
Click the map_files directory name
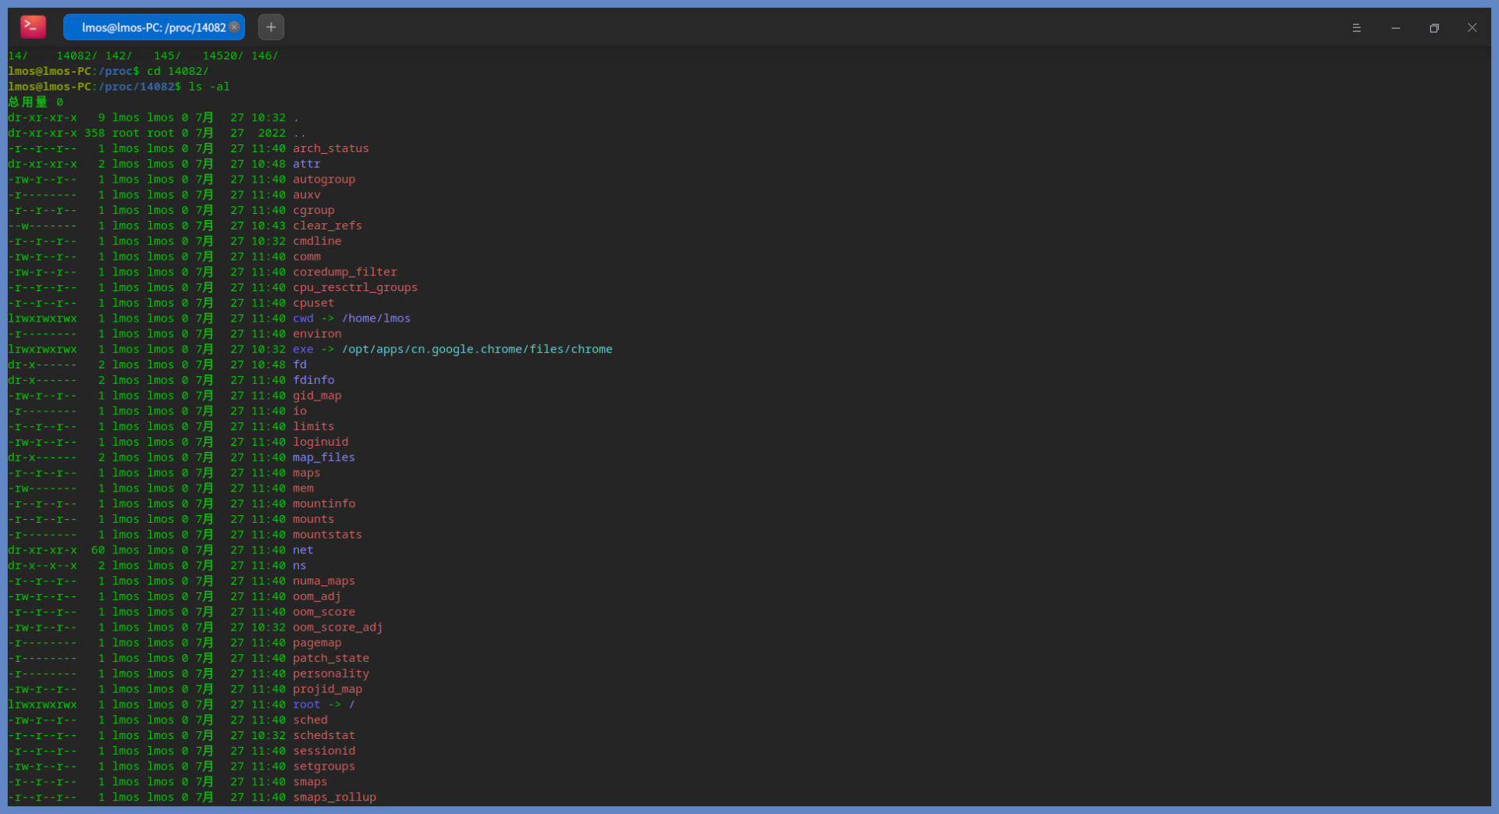(x=324, y=457)
